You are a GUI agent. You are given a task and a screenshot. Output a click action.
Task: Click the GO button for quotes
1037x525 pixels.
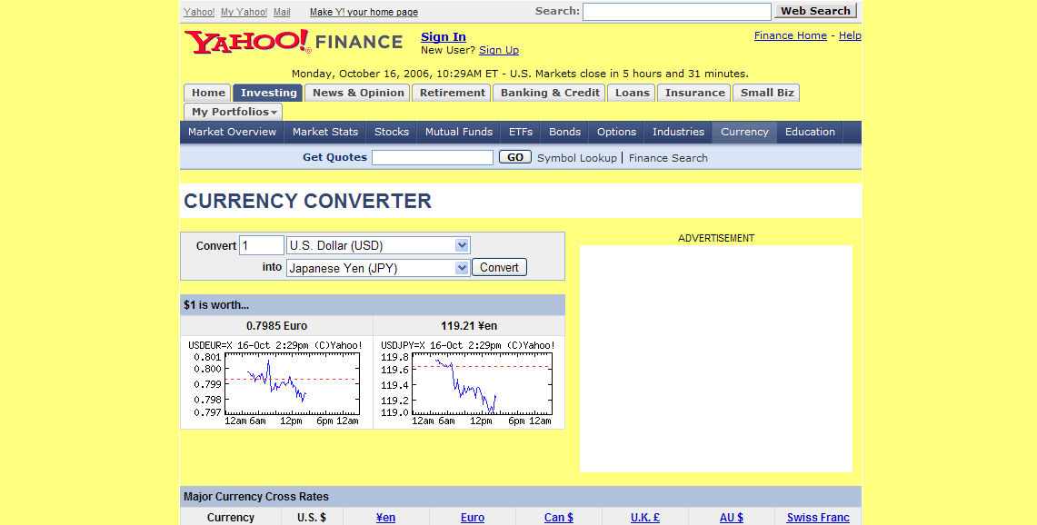[515, 157]
